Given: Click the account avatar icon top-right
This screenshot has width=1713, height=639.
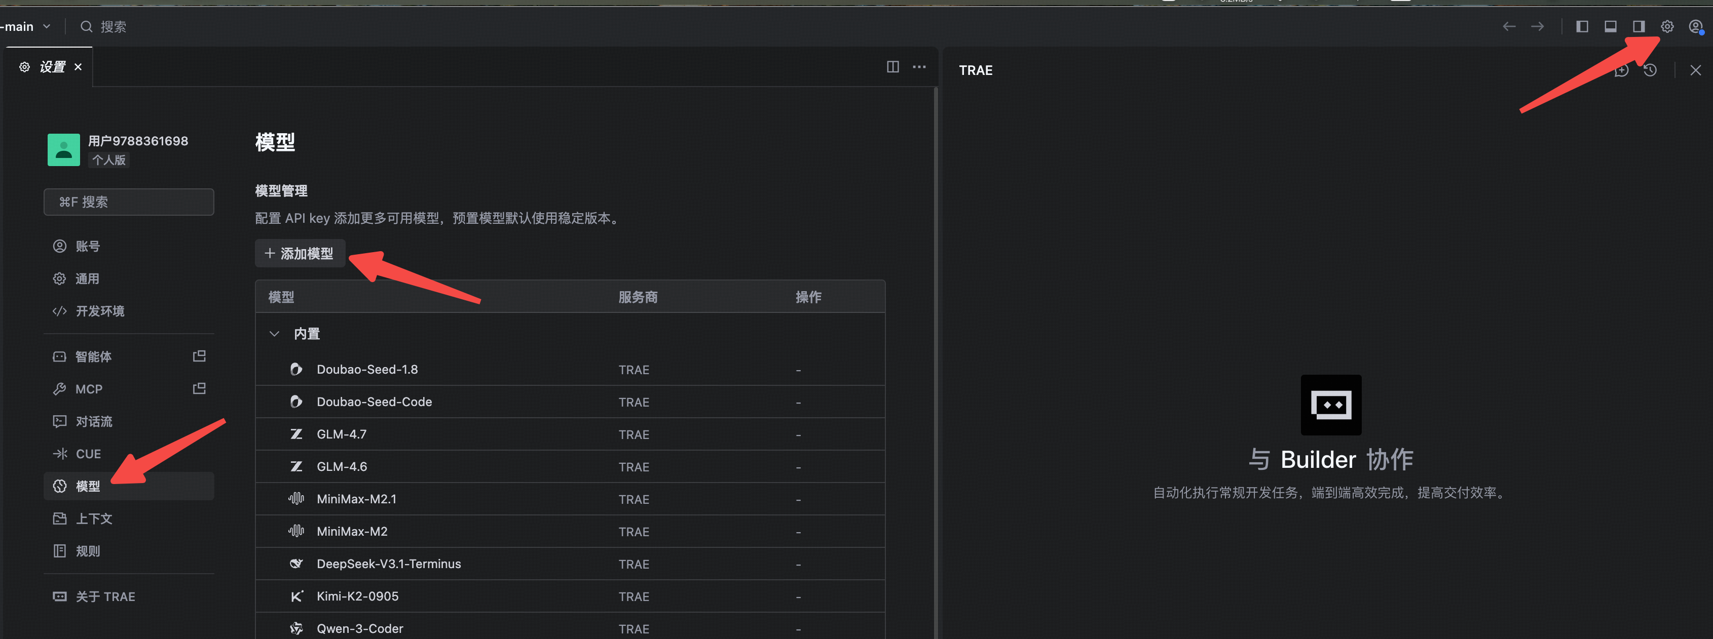Looking at the screenshot, I should pos(1695,26).
